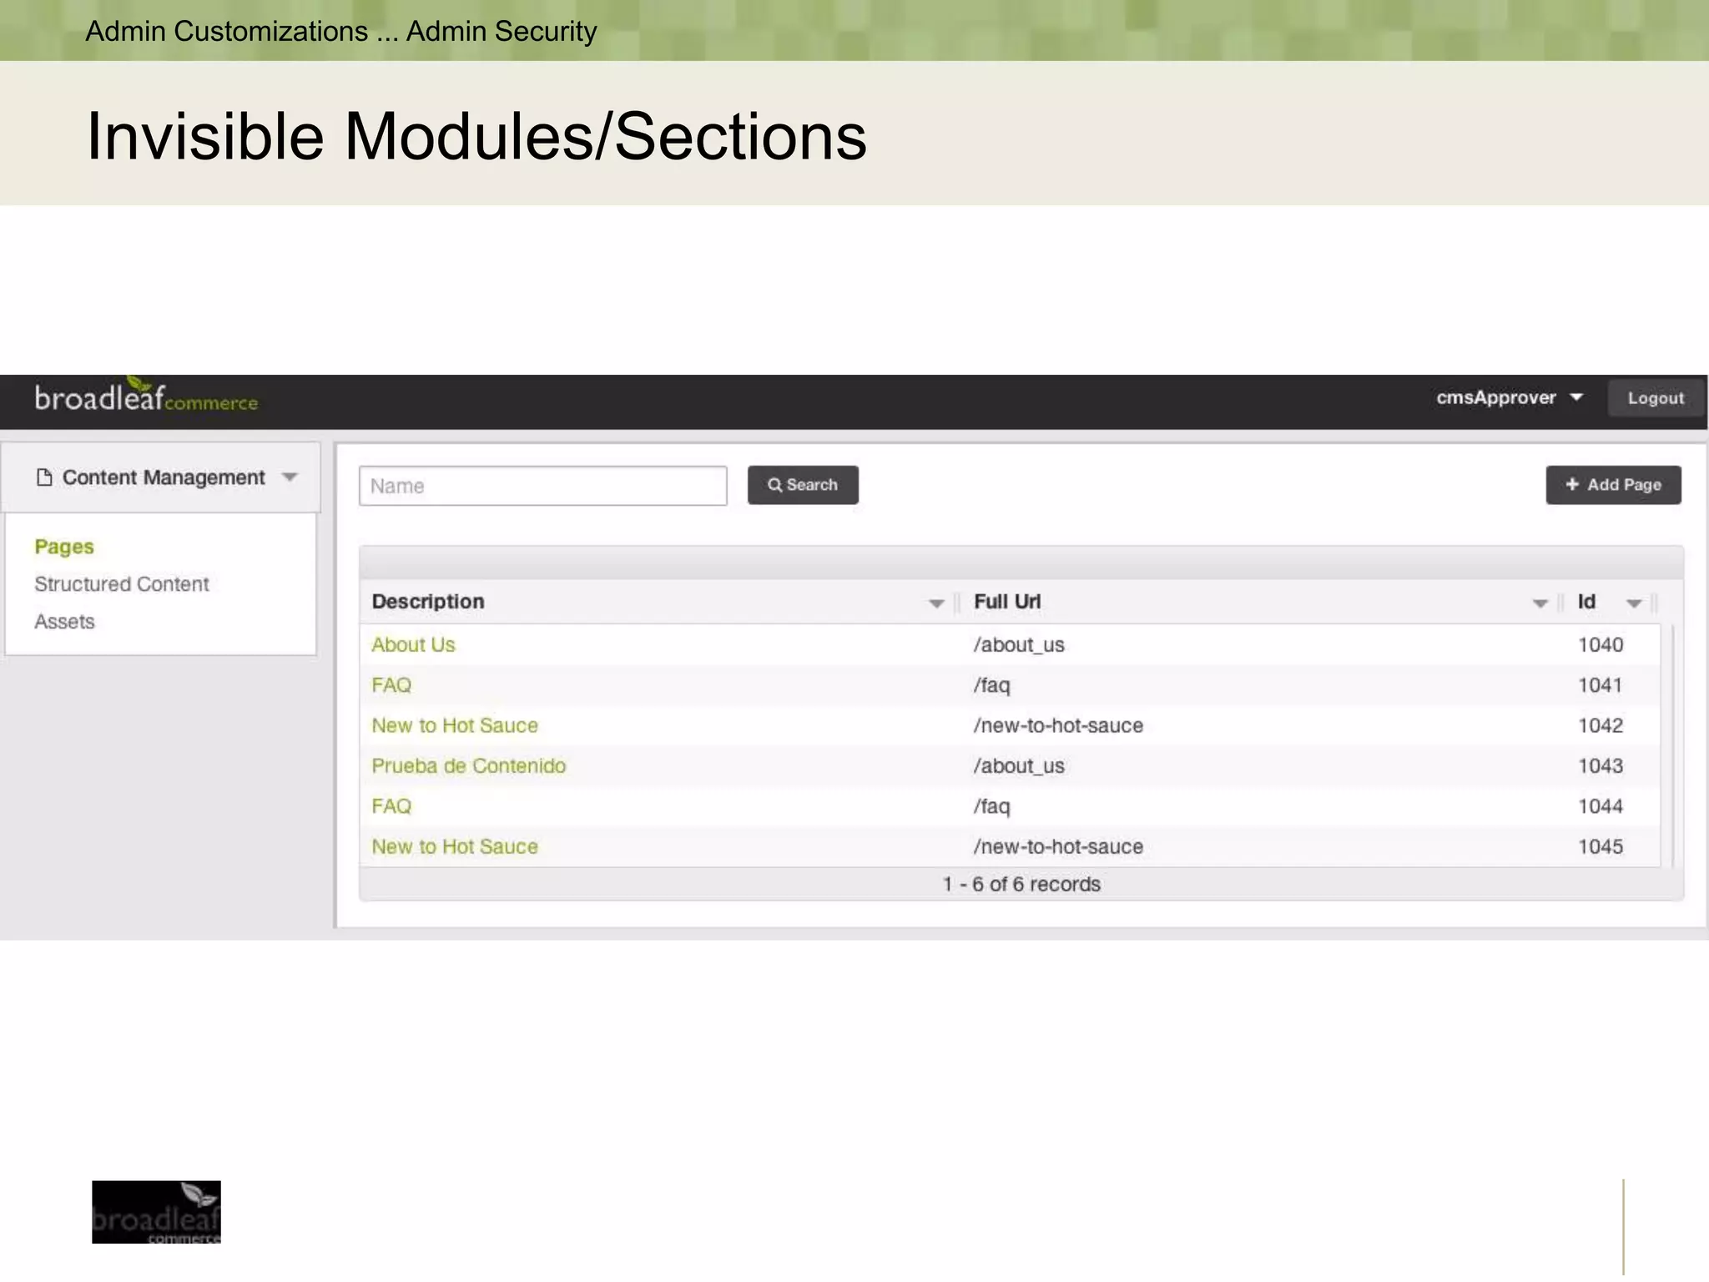
Task: Open the Full Url column filter arrow
Action: coord(1540,603)
